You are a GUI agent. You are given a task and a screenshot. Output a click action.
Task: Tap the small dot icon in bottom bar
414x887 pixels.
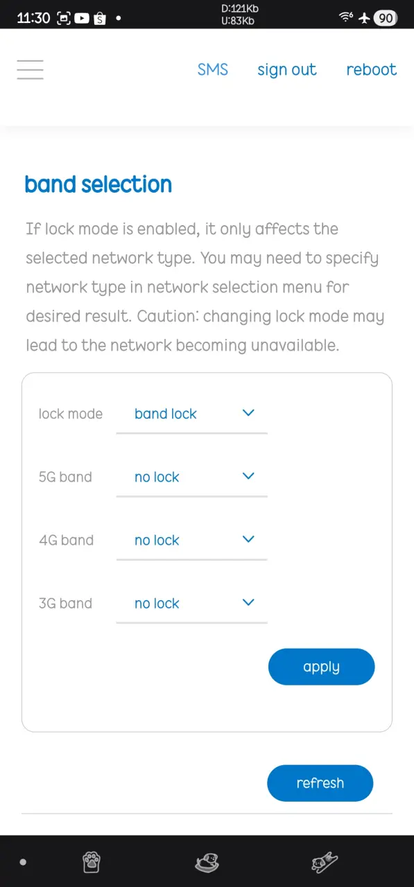pos(23,862)
